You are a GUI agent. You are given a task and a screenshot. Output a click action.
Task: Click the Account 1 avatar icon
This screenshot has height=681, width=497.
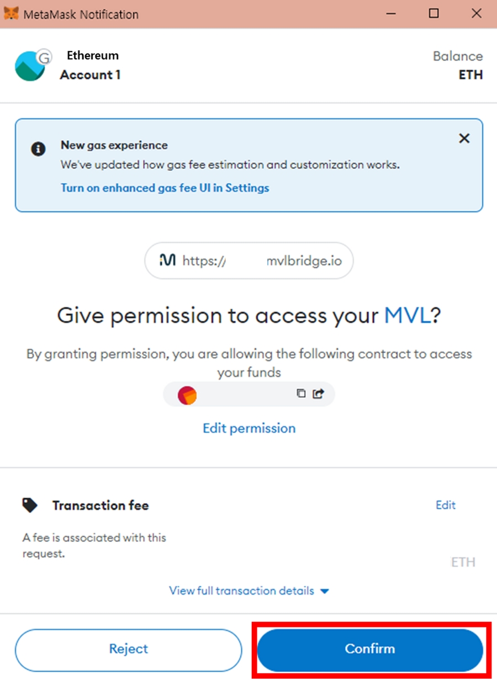(x=30, y=66)
